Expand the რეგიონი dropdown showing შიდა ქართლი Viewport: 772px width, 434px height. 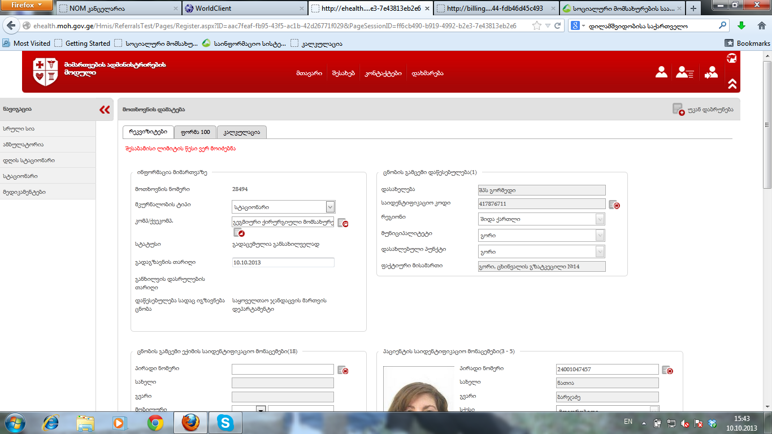pos(600,219)
